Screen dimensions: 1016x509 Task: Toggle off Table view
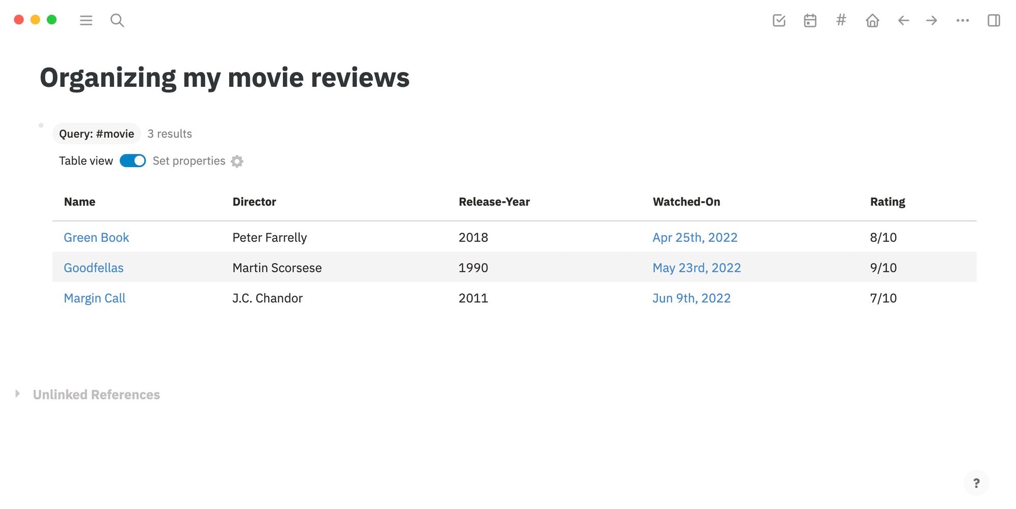132,161
